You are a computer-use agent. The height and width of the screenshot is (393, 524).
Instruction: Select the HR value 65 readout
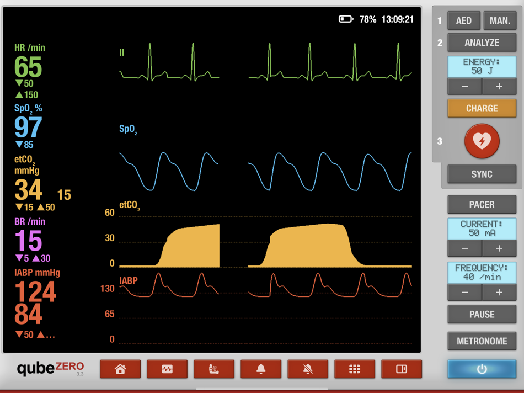coord(28,67)
